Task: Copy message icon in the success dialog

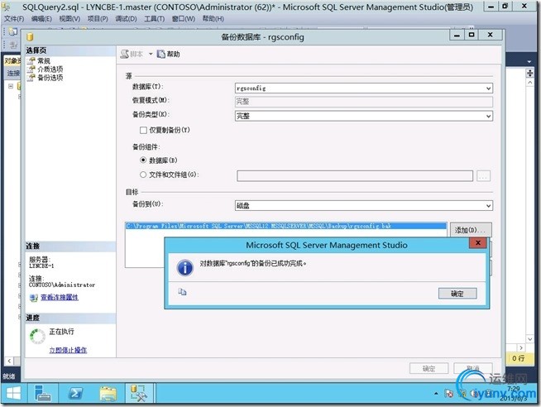Action: click(182, 292)
